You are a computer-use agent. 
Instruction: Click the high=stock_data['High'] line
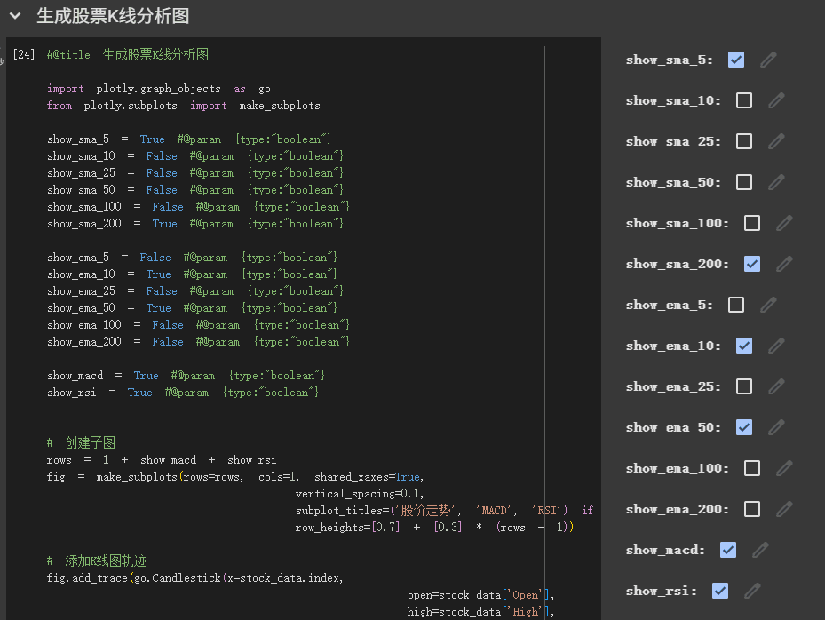481,612
